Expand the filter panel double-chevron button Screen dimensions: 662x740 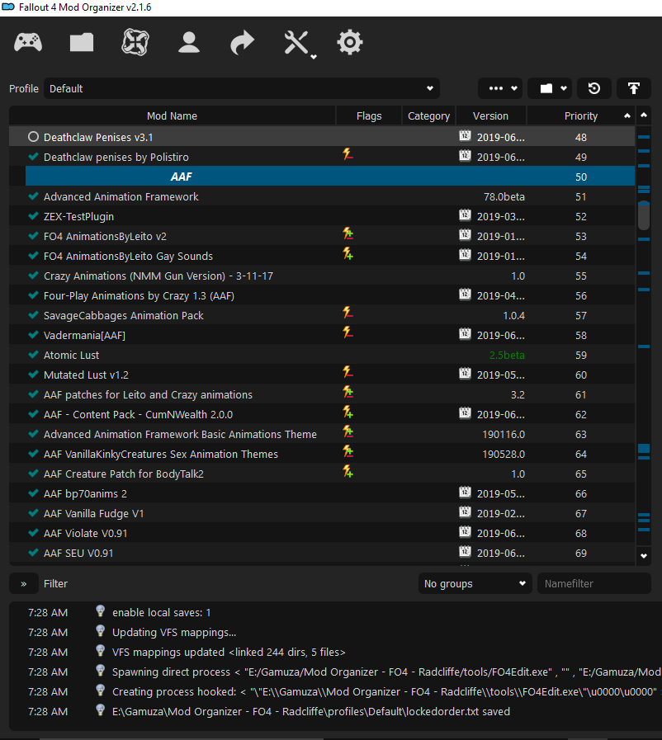24,584
